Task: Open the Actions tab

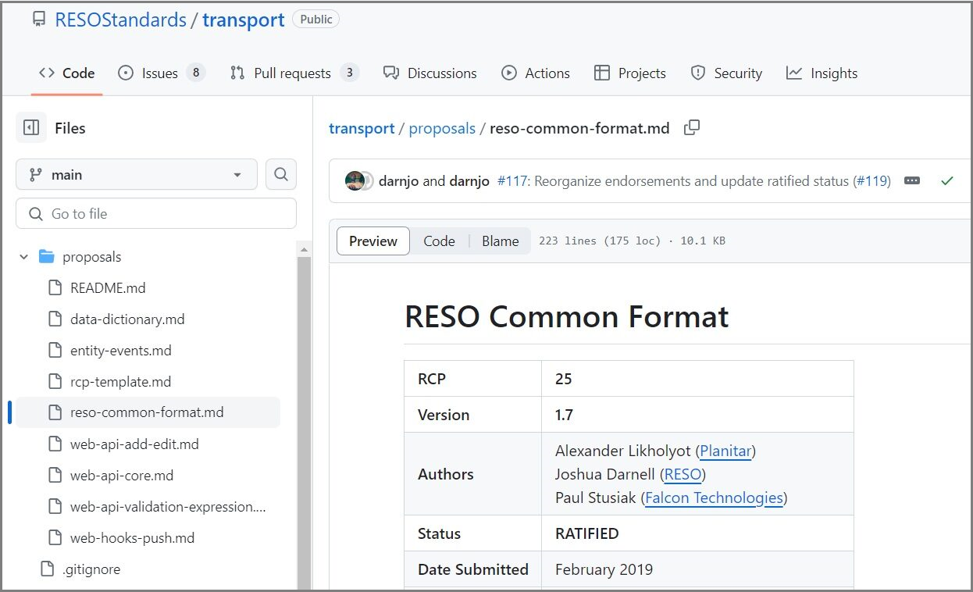Action: [536, 73]
